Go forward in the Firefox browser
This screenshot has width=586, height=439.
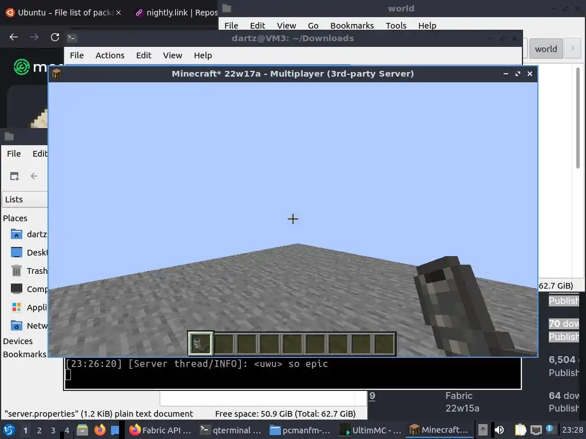34,37
